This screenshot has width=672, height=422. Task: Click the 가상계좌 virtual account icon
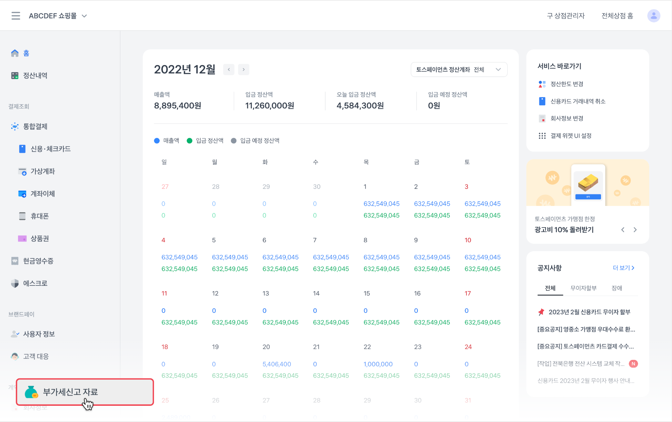point(22,171)
